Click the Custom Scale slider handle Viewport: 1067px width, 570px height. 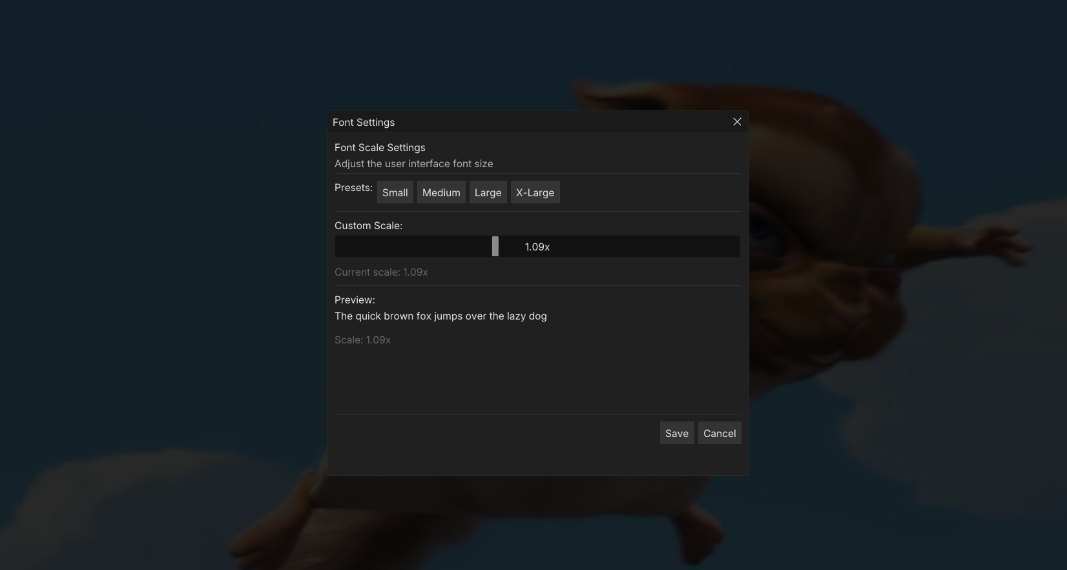point(495,247)
